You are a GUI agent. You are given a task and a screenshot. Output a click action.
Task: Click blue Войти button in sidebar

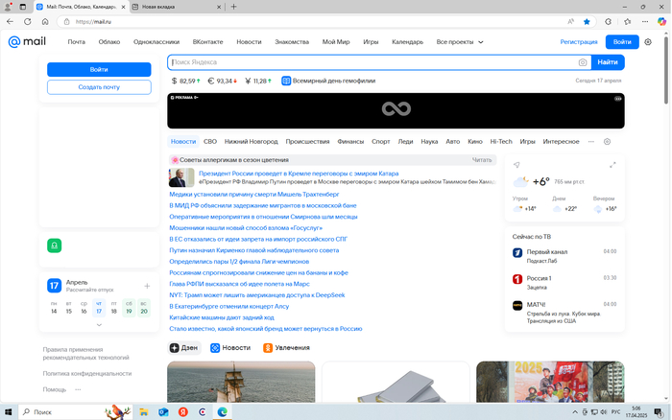tap(99, 69)
